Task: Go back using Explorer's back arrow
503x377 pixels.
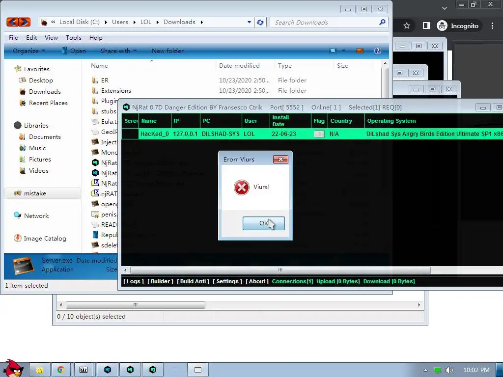Action: pyautogui.click(x=13, y=22)
